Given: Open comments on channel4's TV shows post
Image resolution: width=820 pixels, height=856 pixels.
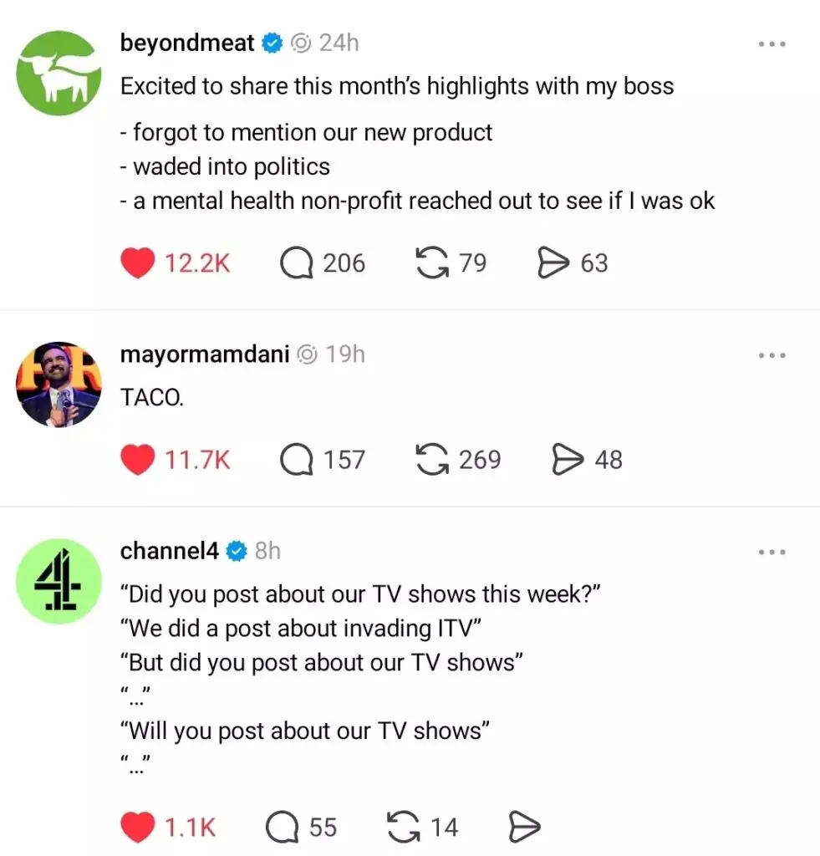Looking at the screenshot, I should point(284,826).
